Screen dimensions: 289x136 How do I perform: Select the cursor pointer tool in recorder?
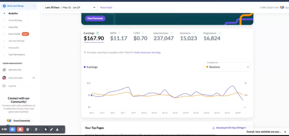tap(46, 130)
